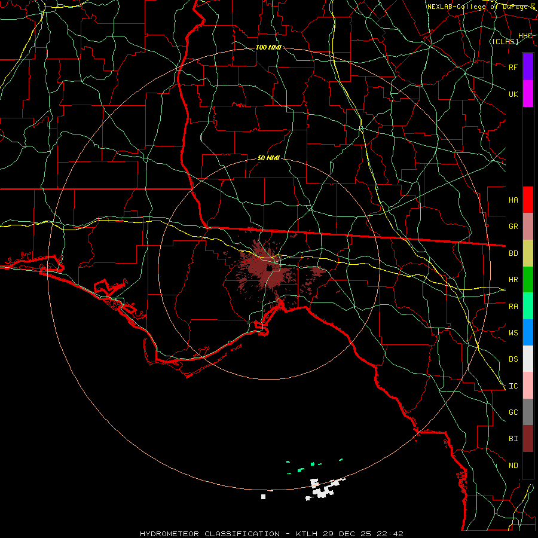Click the UK legend label
Viewport: 538px width, 538px height.
coord(513,94)
